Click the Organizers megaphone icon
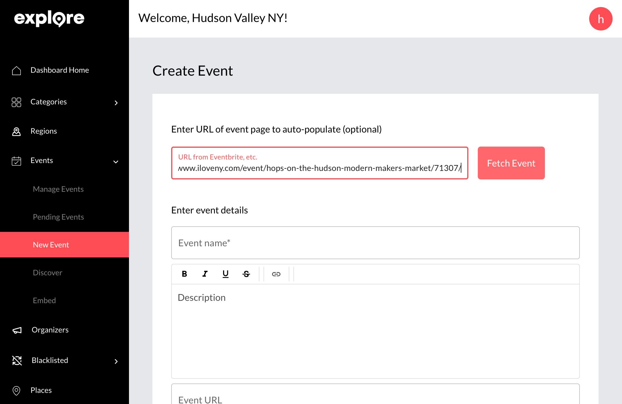 click(x=17, y=330)
